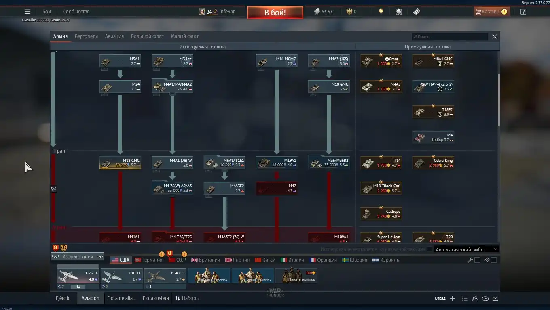The width and height of the screenshot is (550, 310).
Task: Click the search field in research window
Action: 450,36
